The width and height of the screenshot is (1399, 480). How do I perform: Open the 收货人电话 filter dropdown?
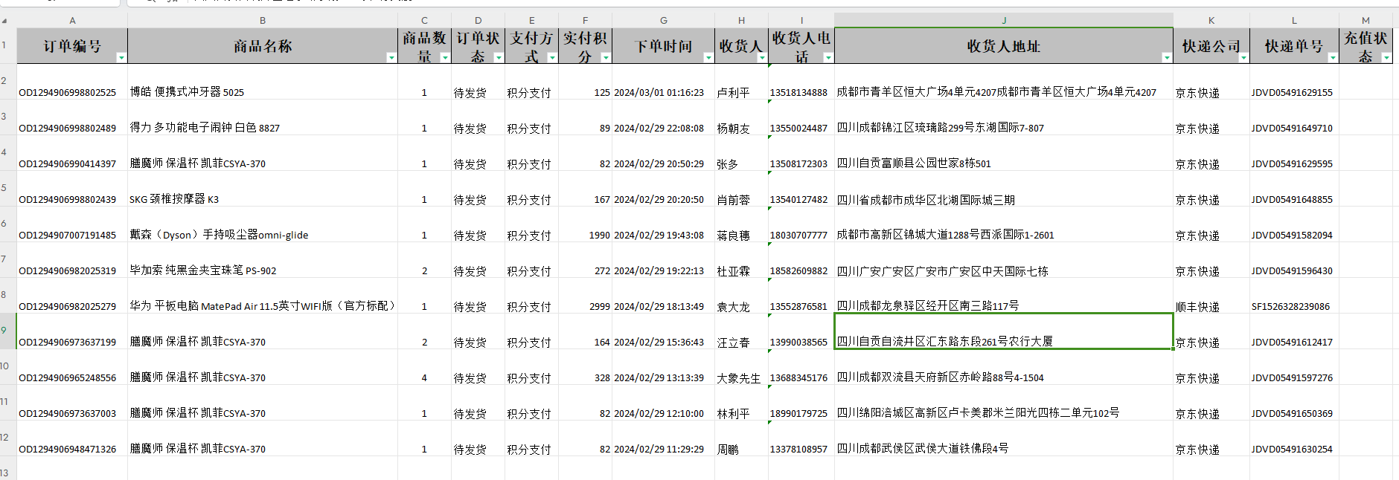click(x=828, y=57)
